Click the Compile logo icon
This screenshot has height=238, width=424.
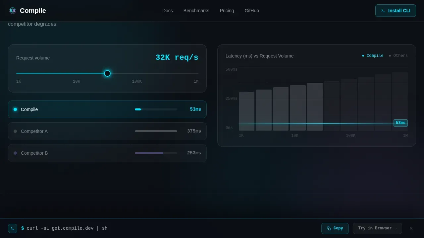[x=13, y=11]
